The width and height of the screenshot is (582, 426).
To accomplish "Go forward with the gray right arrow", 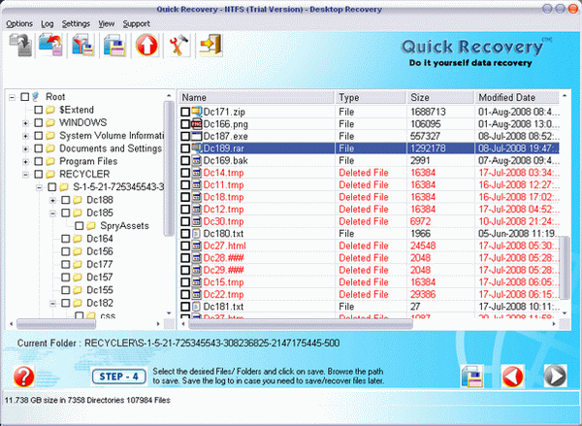I will [x=554, y=377].
